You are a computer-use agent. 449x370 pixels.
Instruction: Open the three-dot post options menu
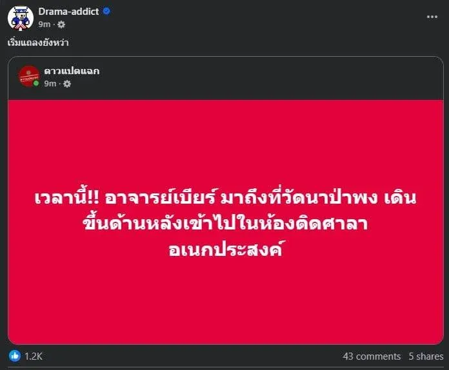pos(432,17)
